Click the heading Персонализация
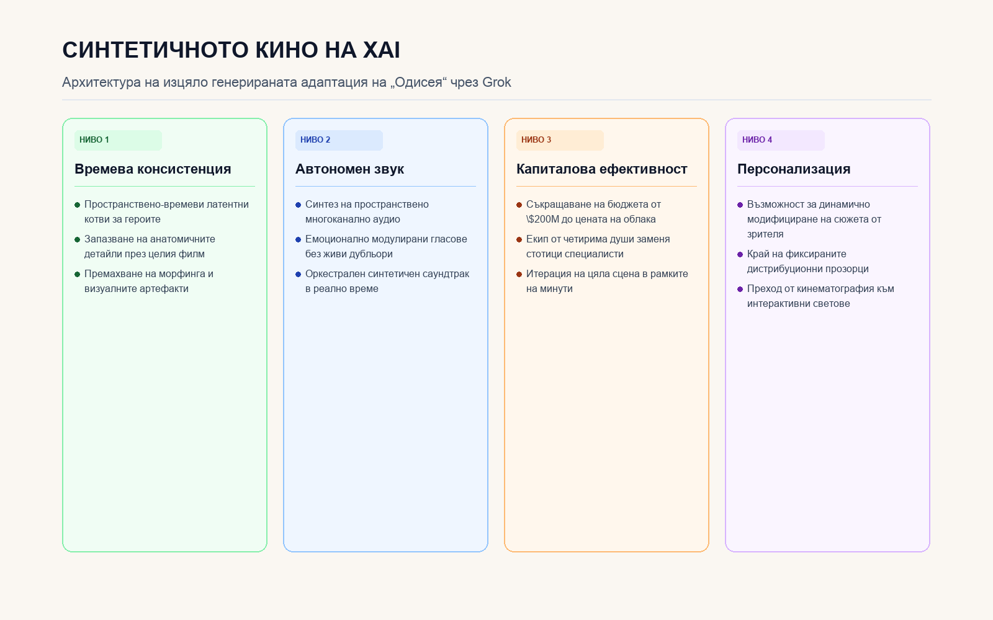The width and height of the screenshot is (993, 620). pos(794,169)
